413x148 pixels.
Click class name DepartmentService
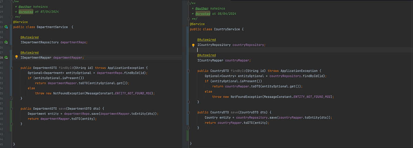[x=52, y=27]
